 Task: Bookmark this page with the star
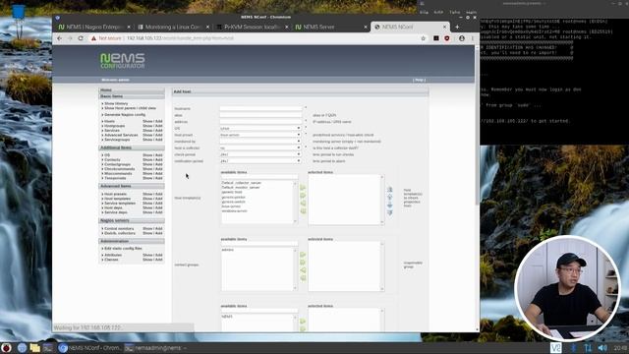tap(423, 38)
